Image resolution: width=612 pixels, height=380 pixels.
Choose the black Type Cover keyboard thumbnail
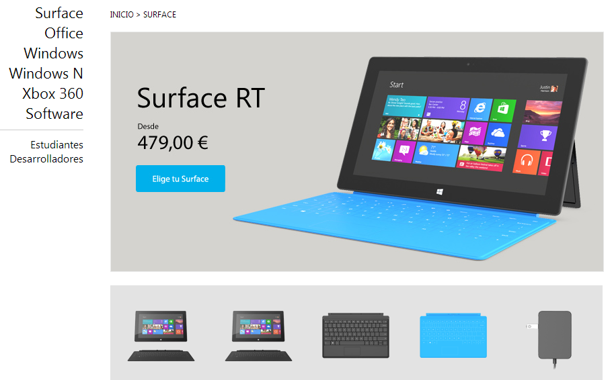pyautogui.click(x=356, y=335)
